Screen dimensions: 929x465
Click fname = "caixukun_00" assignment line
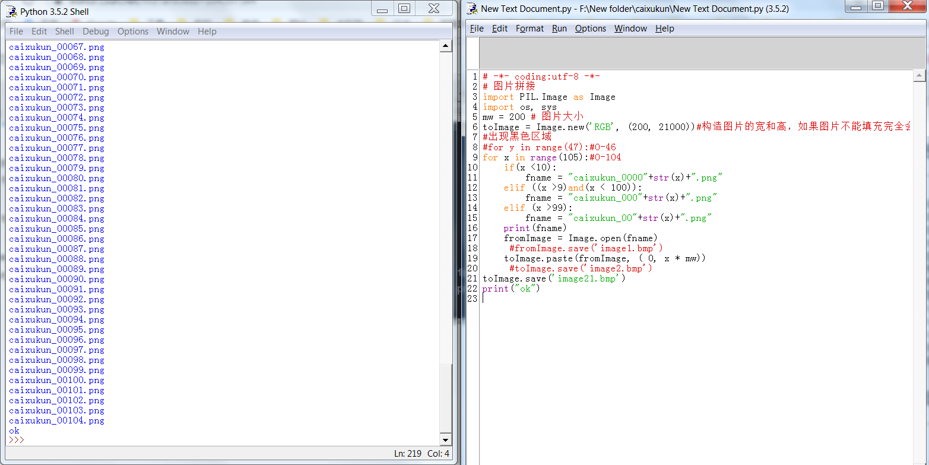[619, 218]
